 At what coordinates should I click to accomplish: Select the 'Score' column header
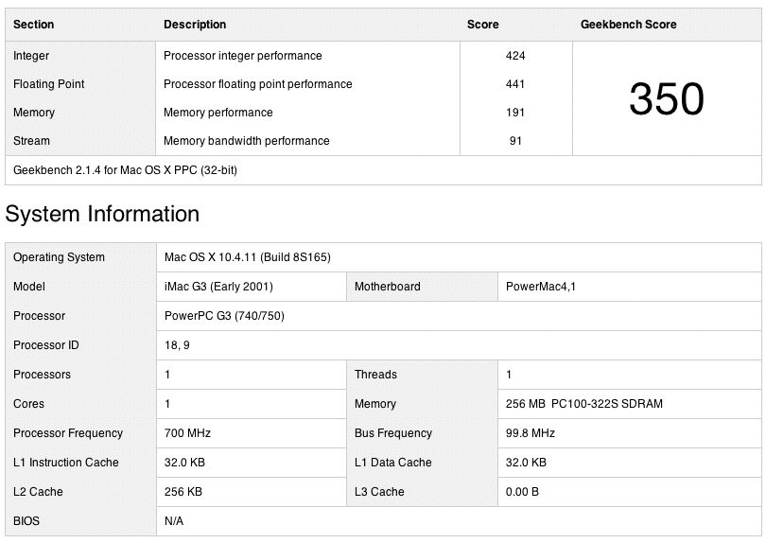tap(482, 25)
